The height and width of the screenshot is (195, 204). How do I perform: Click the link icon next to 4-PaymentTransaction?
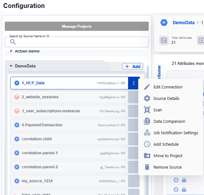coord(123,125)
